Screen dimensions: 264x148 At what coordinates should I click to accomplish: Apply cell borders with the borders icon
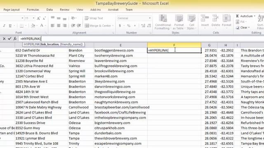click(21, 25)
